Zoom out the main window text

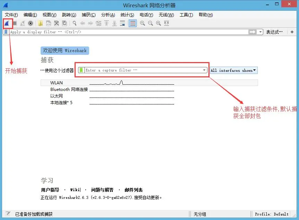151,23
